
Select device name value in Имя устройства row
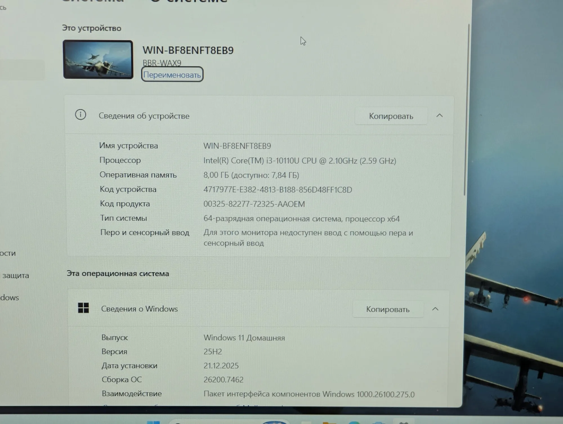click(x=237, y=146)
